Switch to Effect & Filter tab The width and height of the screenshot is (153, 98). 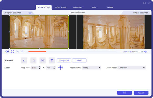pos(61,7)
